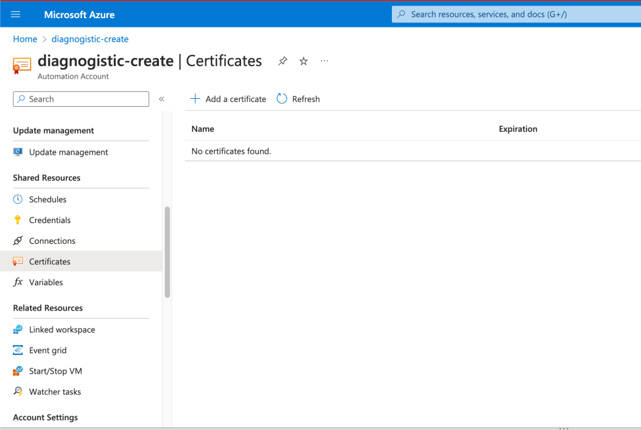Click the magnifier icon in sidebar search
This screenshot has width=641, height=430.
click(21, 99)
